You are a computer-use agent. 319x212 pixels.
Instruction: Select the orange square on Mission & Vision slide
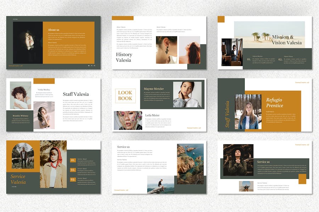[x=221, y=19]
